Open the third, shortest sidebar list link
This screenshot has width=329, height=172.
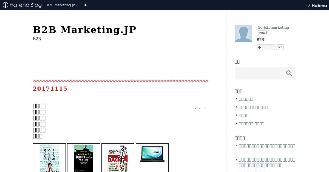point(243,115)
